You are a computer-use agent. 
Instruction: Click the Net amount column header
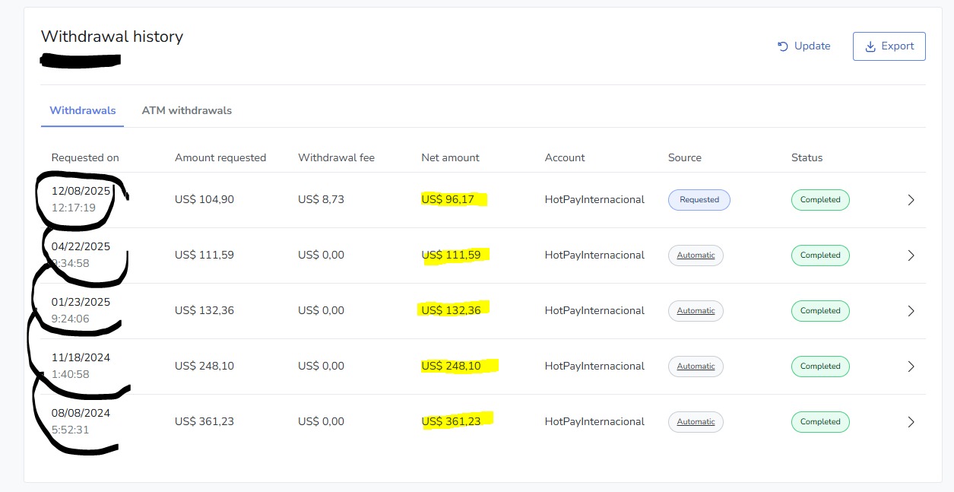tap(450, 157)
